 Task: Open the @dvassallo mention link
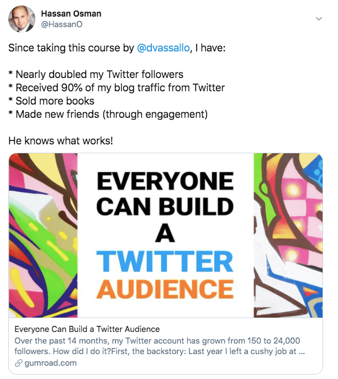pyautogui.click(x=165, y=48)
